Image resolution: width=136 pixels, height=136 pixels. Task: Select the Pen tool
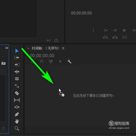point(17,114)
